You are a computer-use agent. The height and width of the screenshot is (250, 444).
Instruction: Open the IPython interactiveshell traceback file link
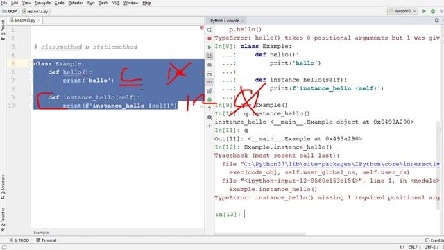(x=342, y=164)
